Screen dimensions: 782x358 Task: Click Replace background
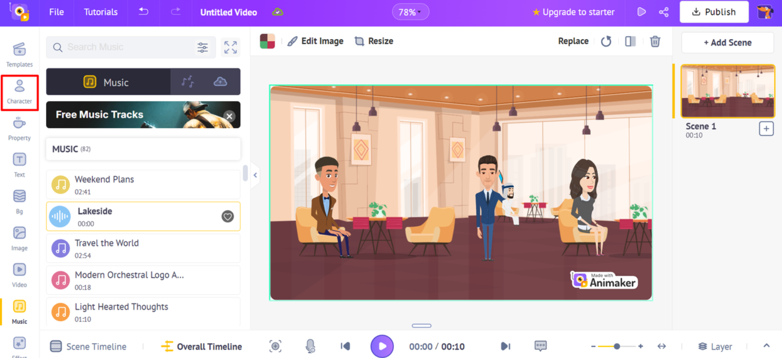point(573,41)
